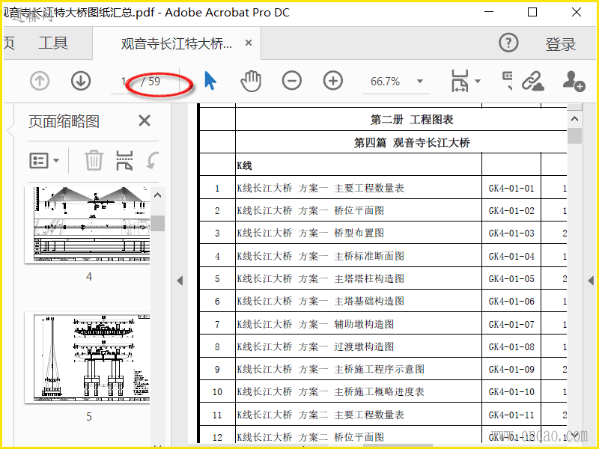The image size is (599, 449).
Task: Click drawing number GK4-01-09
Action: [511, 370]
